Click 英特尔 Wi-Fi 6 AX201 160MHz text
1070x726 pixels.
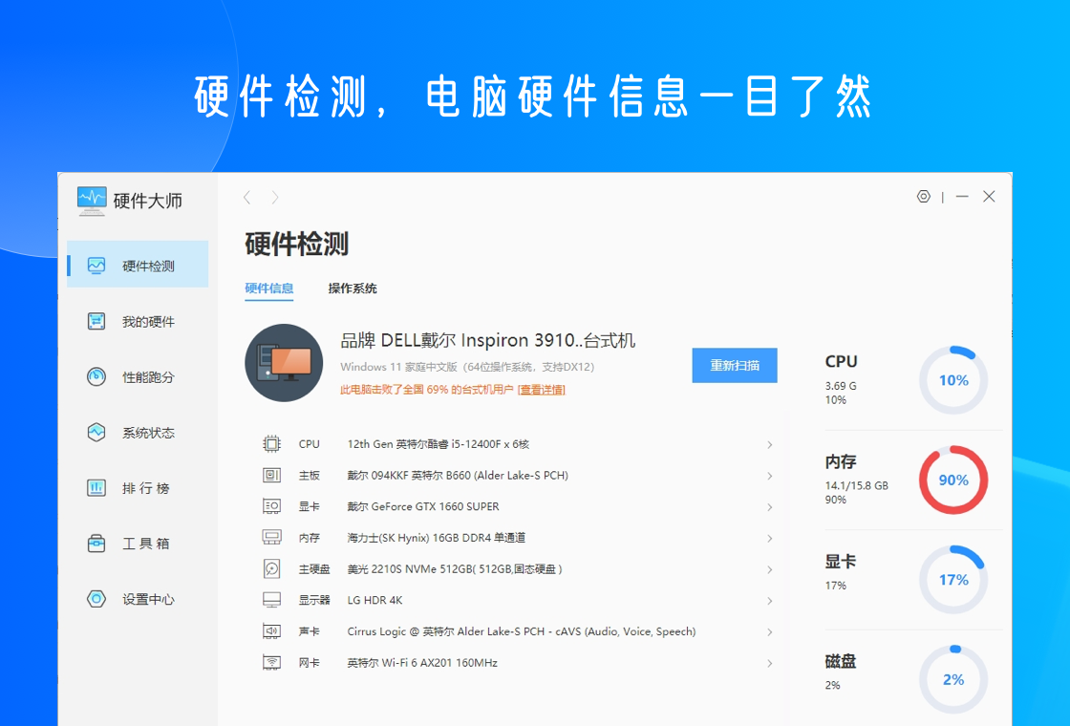tap(422, 663)
